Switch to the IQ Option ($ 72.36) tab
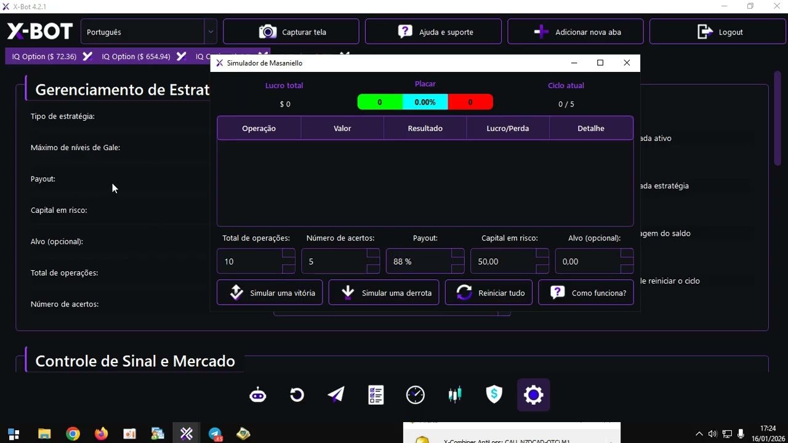Viewport: 788px width, 443px height. click(x=44, y=56)
